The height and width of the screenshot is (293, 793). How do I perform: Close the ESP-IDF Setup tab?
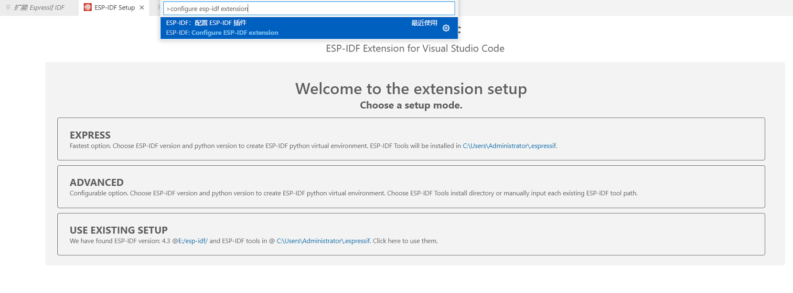[x=142, y=8]
